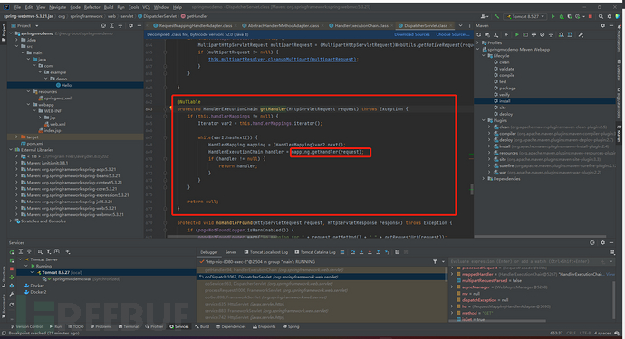Open Terminal tool window button

(128, 326)
